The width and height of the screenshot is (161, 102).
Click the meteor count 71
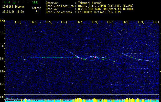pyautogui.click(x=37, y=12)
